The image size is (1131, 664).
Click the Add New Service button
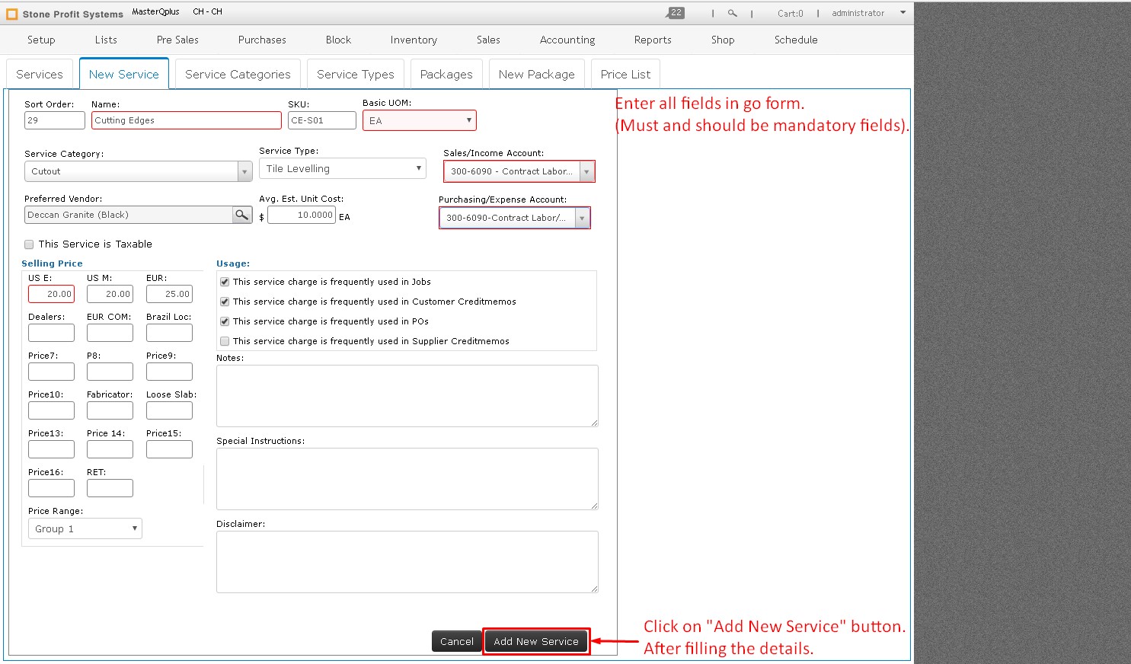click(536, 641)
